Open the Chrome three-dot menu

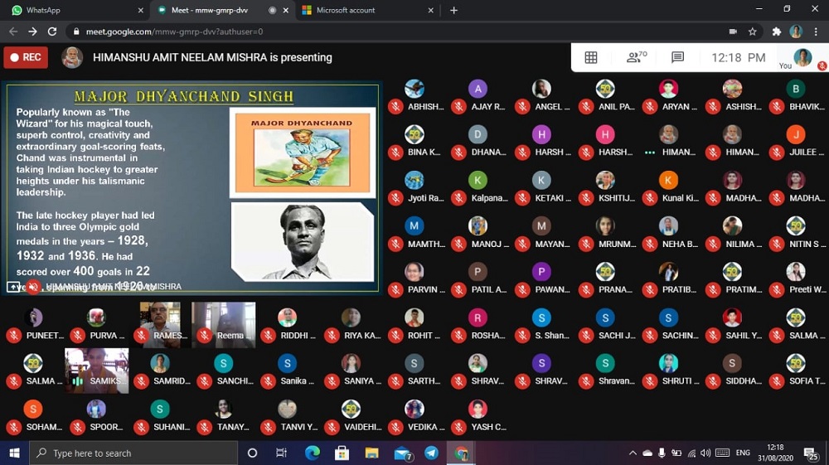815,31
